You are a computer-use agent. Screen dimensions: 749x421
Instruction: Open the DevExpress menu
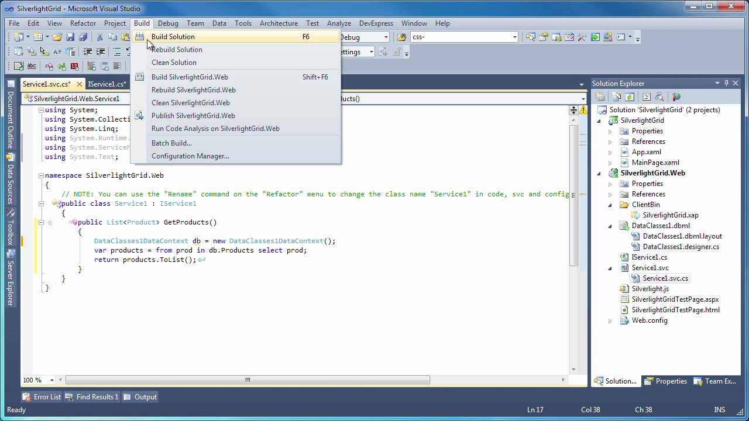click(376, 23)
